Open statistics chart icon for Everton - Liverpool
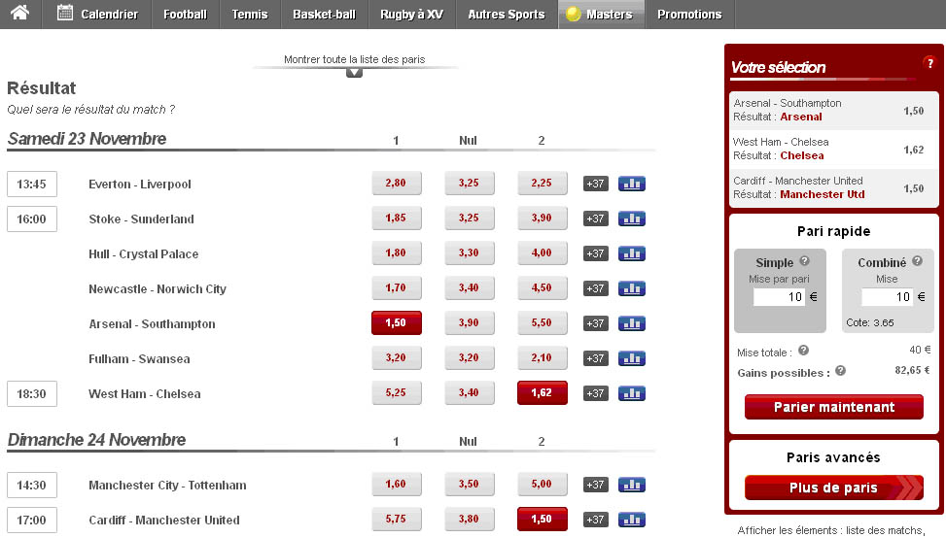 pos(632,184)
